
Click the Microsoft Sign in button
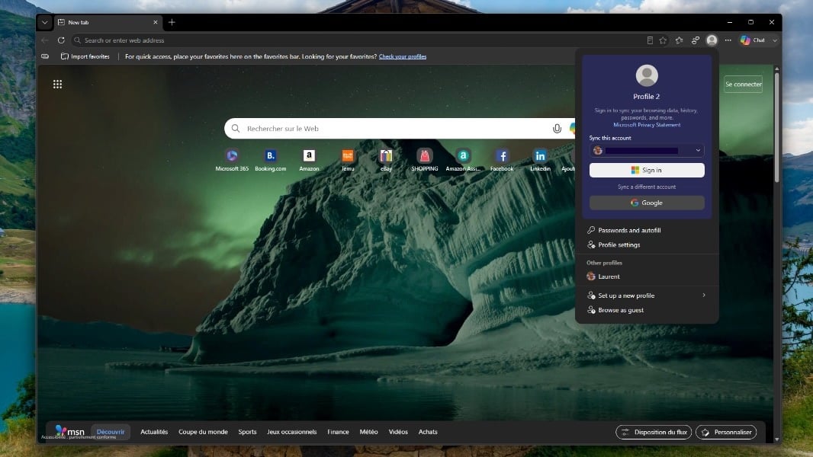(647, 171)
